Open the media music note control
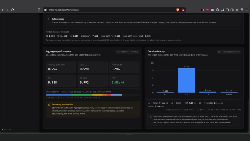The height and width of the screenshot is (141, 250). coord(222,10)
